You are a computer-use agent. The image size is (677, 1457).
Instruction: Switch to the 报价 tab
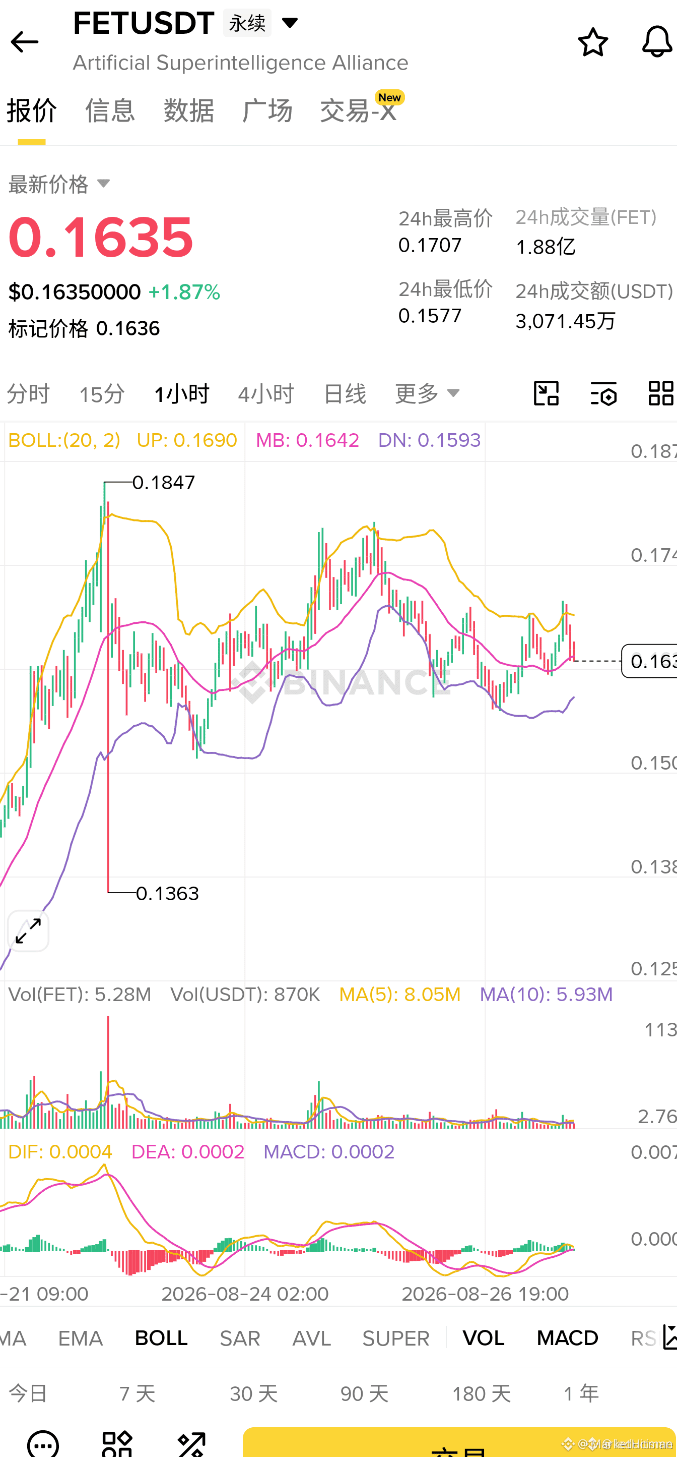tap(32, 110)
